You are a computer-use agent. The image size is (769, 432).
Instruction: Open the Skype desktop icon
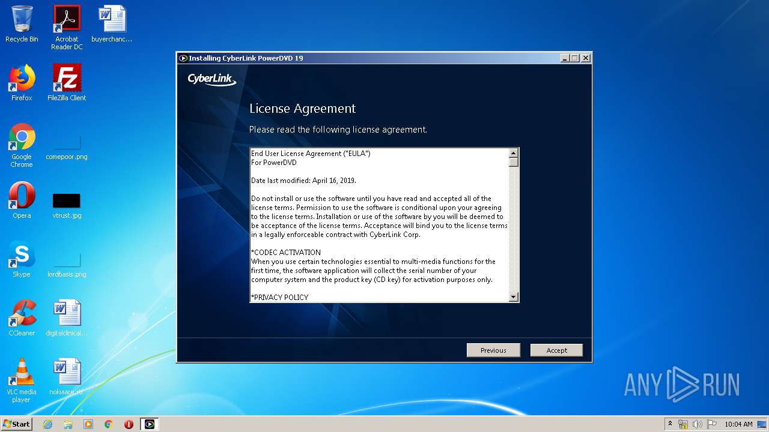22,259
